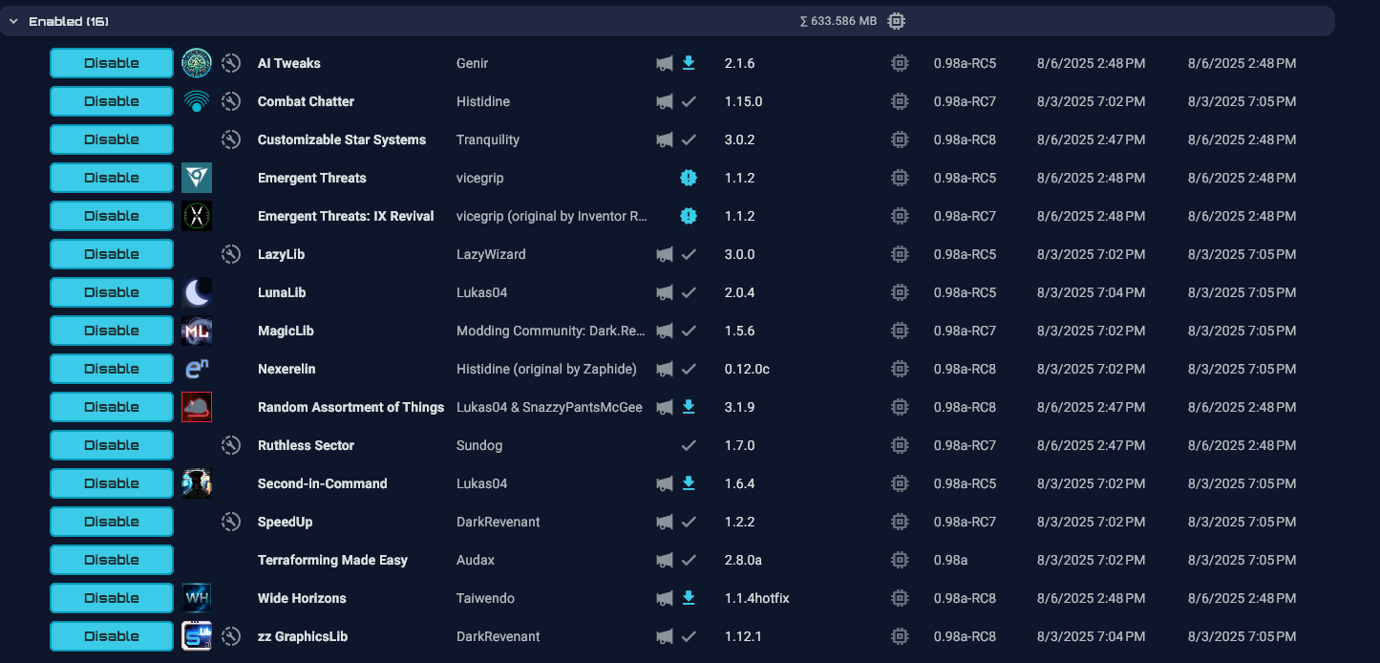Click the Emergent Threats mod icon

[197, 178]
